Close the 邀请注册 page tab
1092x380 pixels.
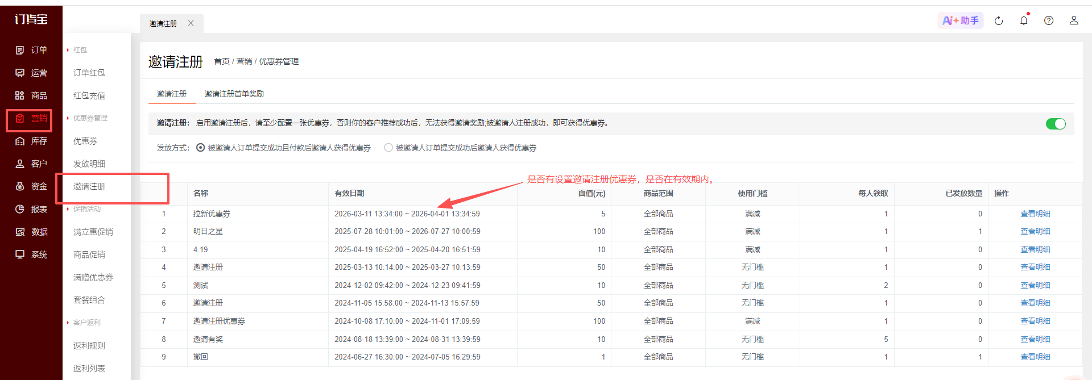coord(191,23)
